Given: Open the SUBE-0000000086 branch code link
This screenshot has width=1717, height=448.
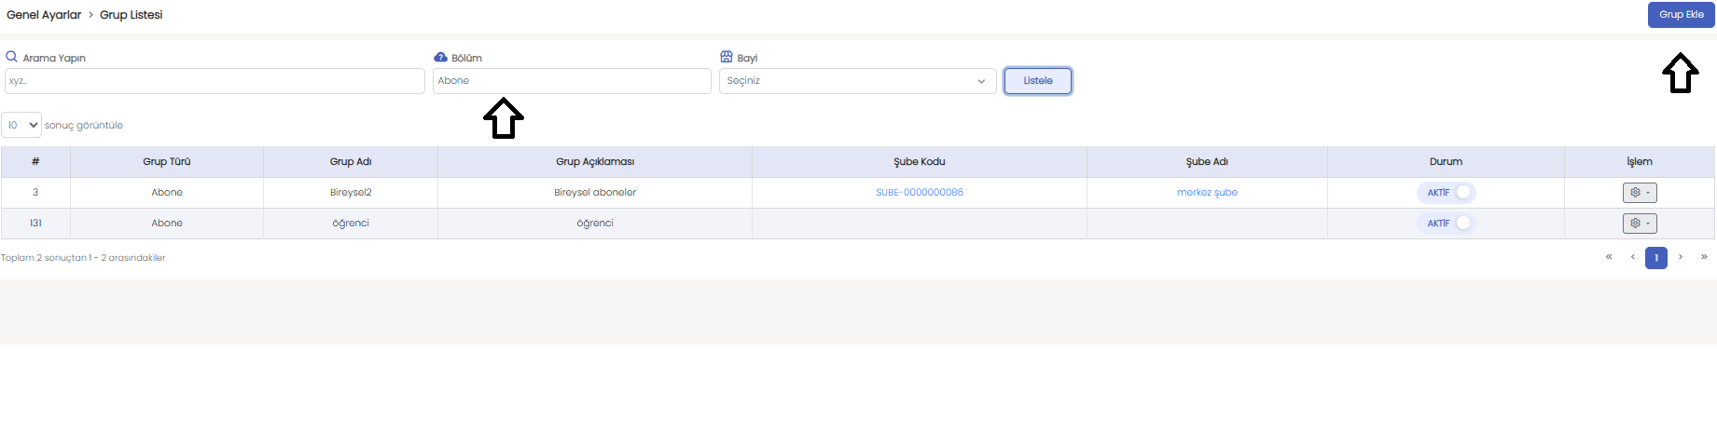Looking at the screenshot, I should pyautogui.click(x=919, y=193).
